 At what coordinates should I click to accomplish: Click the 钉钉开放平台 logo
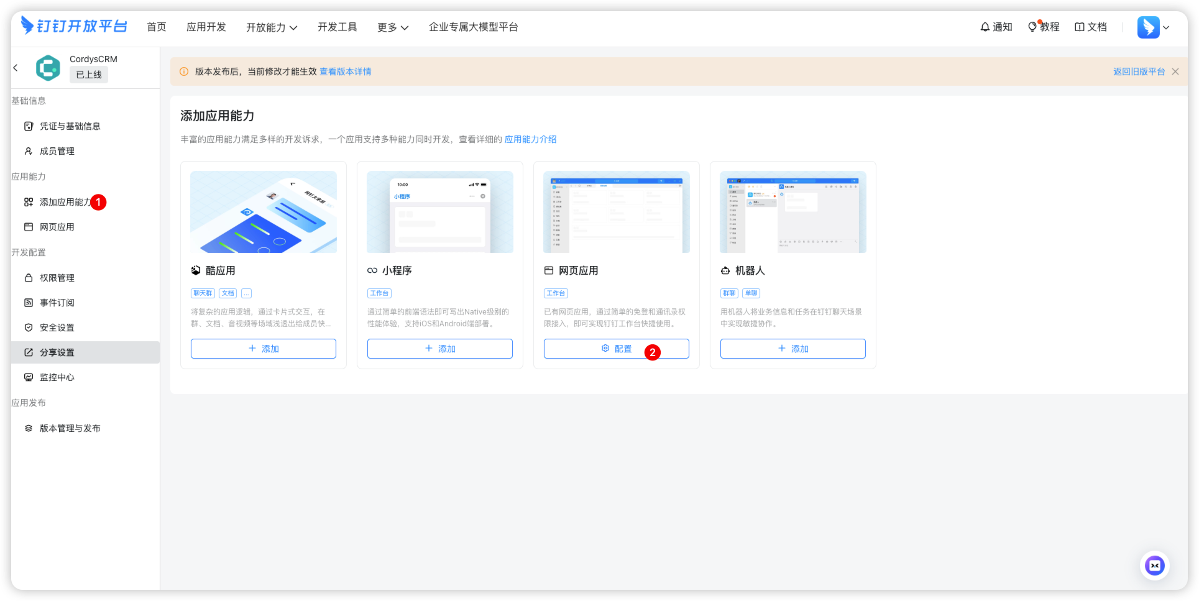coord(73,26)
